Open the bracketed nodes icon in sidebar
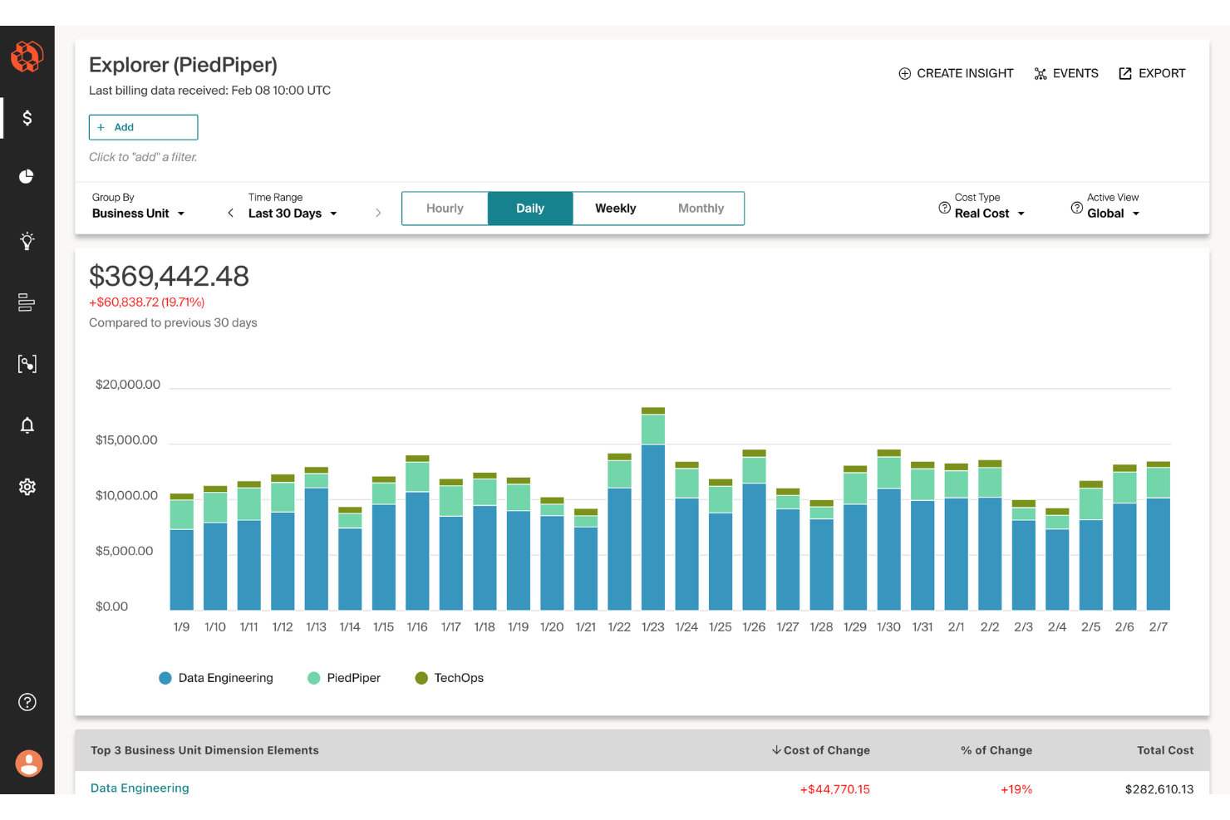 27,364
